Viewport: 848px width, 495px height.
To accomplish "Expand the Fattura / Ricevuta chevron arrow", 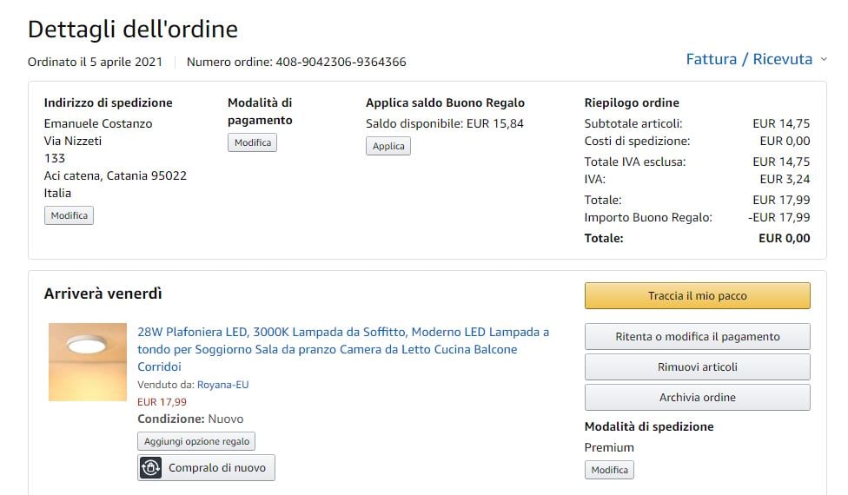I will tap(824, 60).
